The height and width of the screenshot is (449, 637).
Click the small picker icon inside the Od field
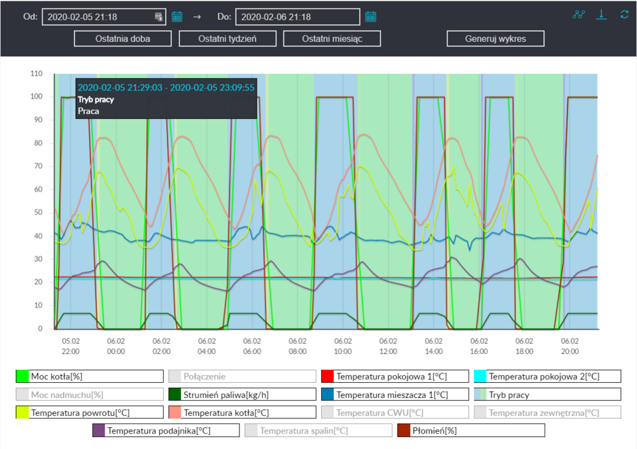159,17
